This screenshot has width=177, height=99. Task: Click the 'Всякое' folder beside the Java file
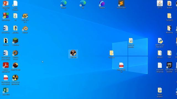[169, 4]
